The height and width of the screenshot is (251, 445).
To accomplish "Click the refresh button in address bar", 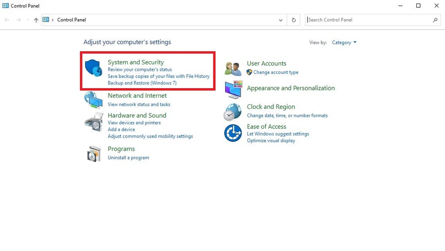I will click(294, 20).
